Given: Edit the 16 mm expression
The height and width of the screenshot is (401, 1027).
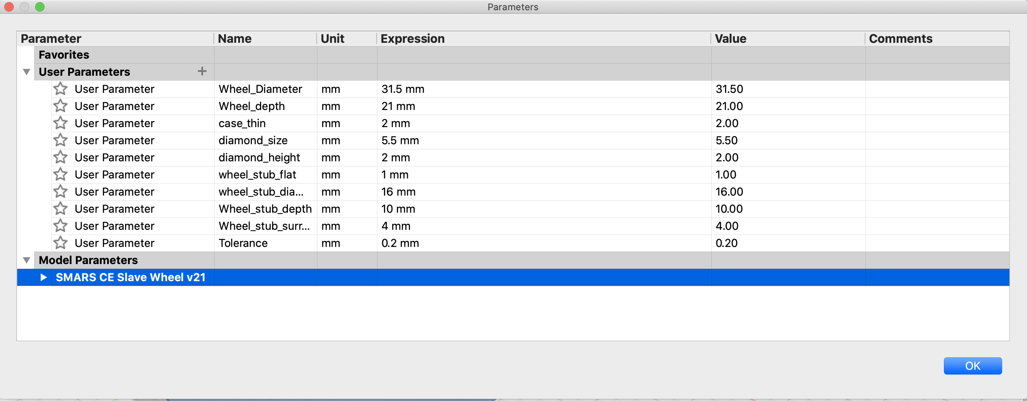Looking at the screenshot, I should click(544, 192).
